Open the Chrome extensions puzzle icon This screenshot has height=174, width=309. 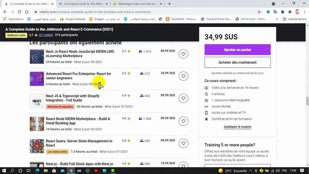pyautogui.click(x=290, y=12)
